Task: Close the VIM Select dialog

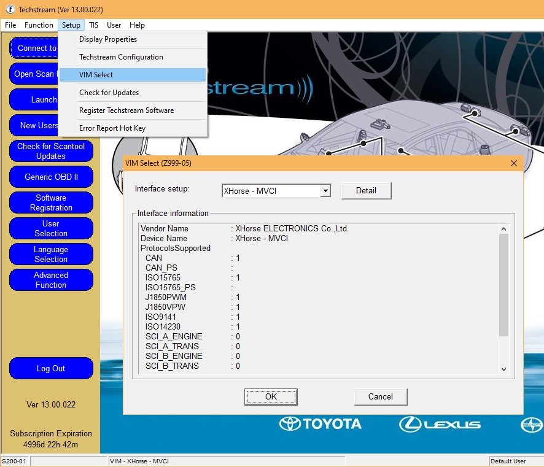Action: click(514, 163)
